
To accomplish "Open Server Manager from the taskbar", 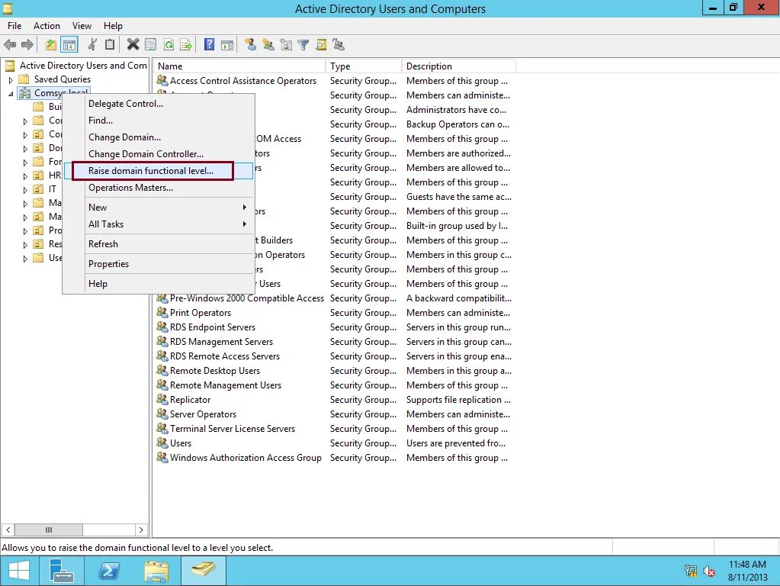I will tap(62, 571).
